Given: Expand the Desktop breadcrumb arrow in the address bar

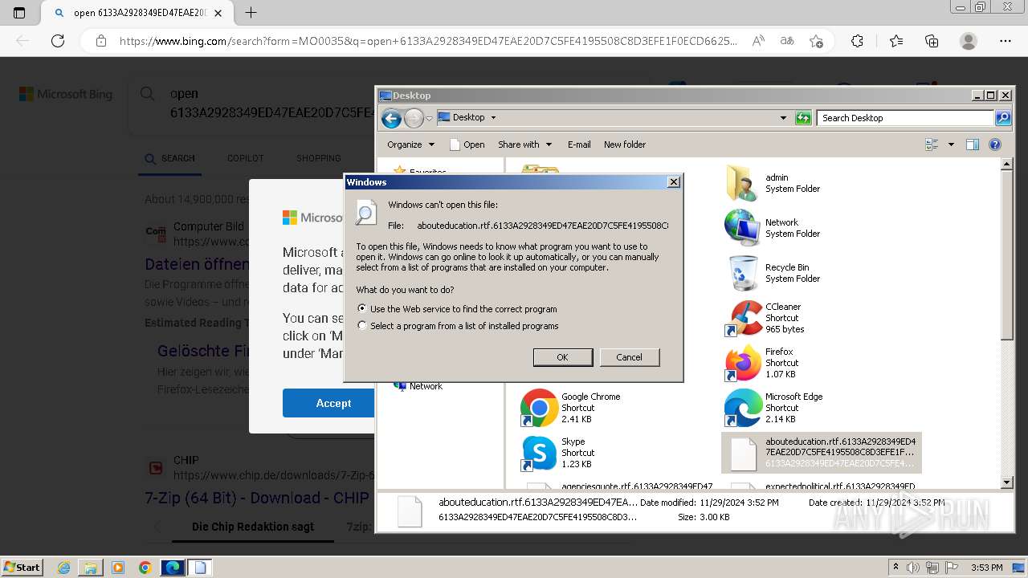Looking at the screenshot, I should [493, 117].
